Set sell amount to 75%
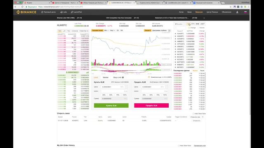The height and width of the screenshot is (148, 264). [158, 95]
